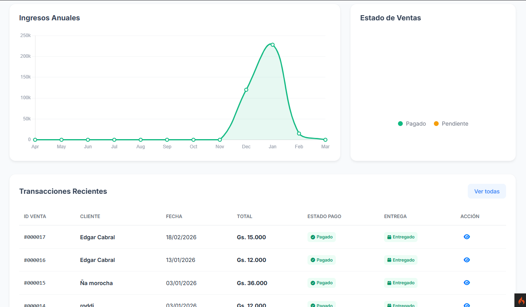Click the Entregado badge on sale #000017
The width and height of the screenshot is (526, 307).
(x=400, y=237)
